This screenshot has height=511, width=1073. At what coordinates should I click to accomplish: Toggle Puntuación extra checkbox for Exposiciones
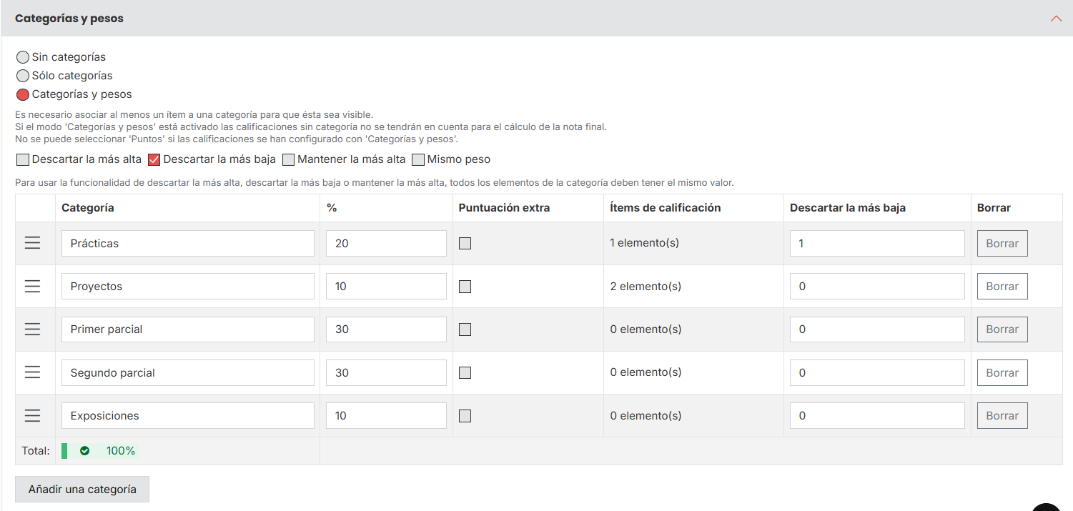(x=465, y=416)
